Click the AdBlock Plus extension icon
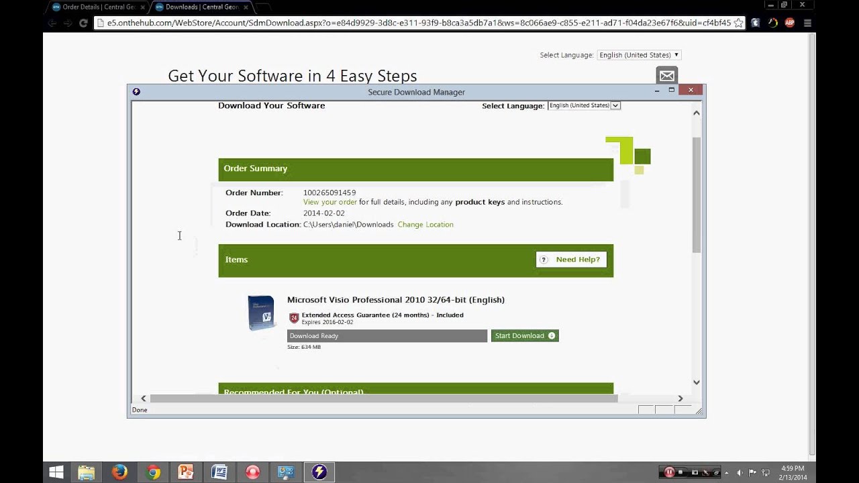This screenshot has width=859, height=483. (x=790, y=23)
